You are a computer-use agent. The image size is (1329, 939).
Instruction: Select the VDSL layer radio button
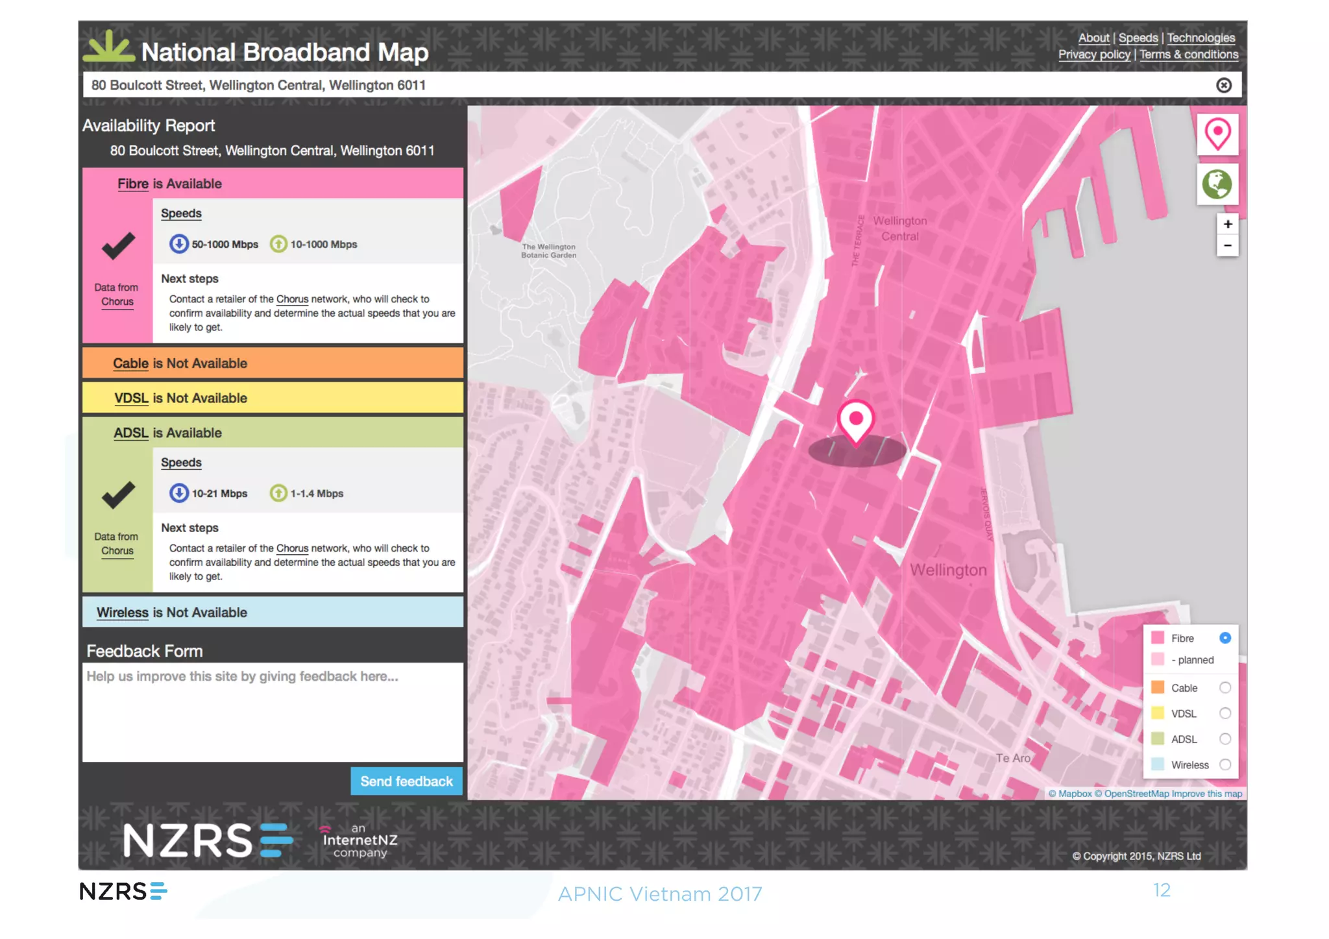tap(1225, 713)
